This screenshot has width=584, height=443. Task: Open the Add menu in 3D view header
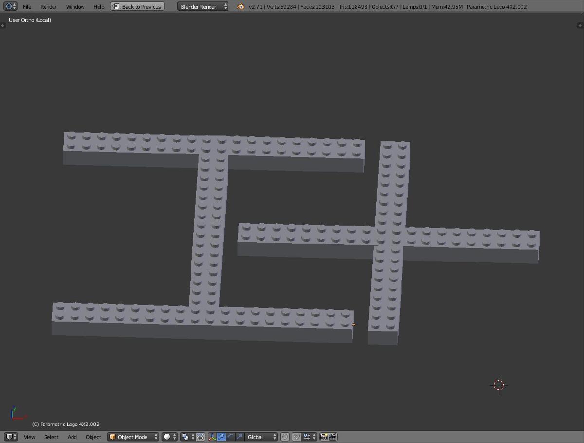[72, 437]
